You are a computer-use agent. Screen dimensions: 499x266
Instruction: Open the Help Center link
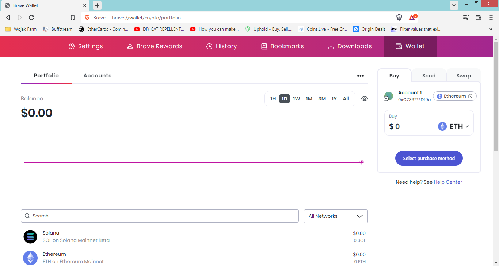point(448,182)
